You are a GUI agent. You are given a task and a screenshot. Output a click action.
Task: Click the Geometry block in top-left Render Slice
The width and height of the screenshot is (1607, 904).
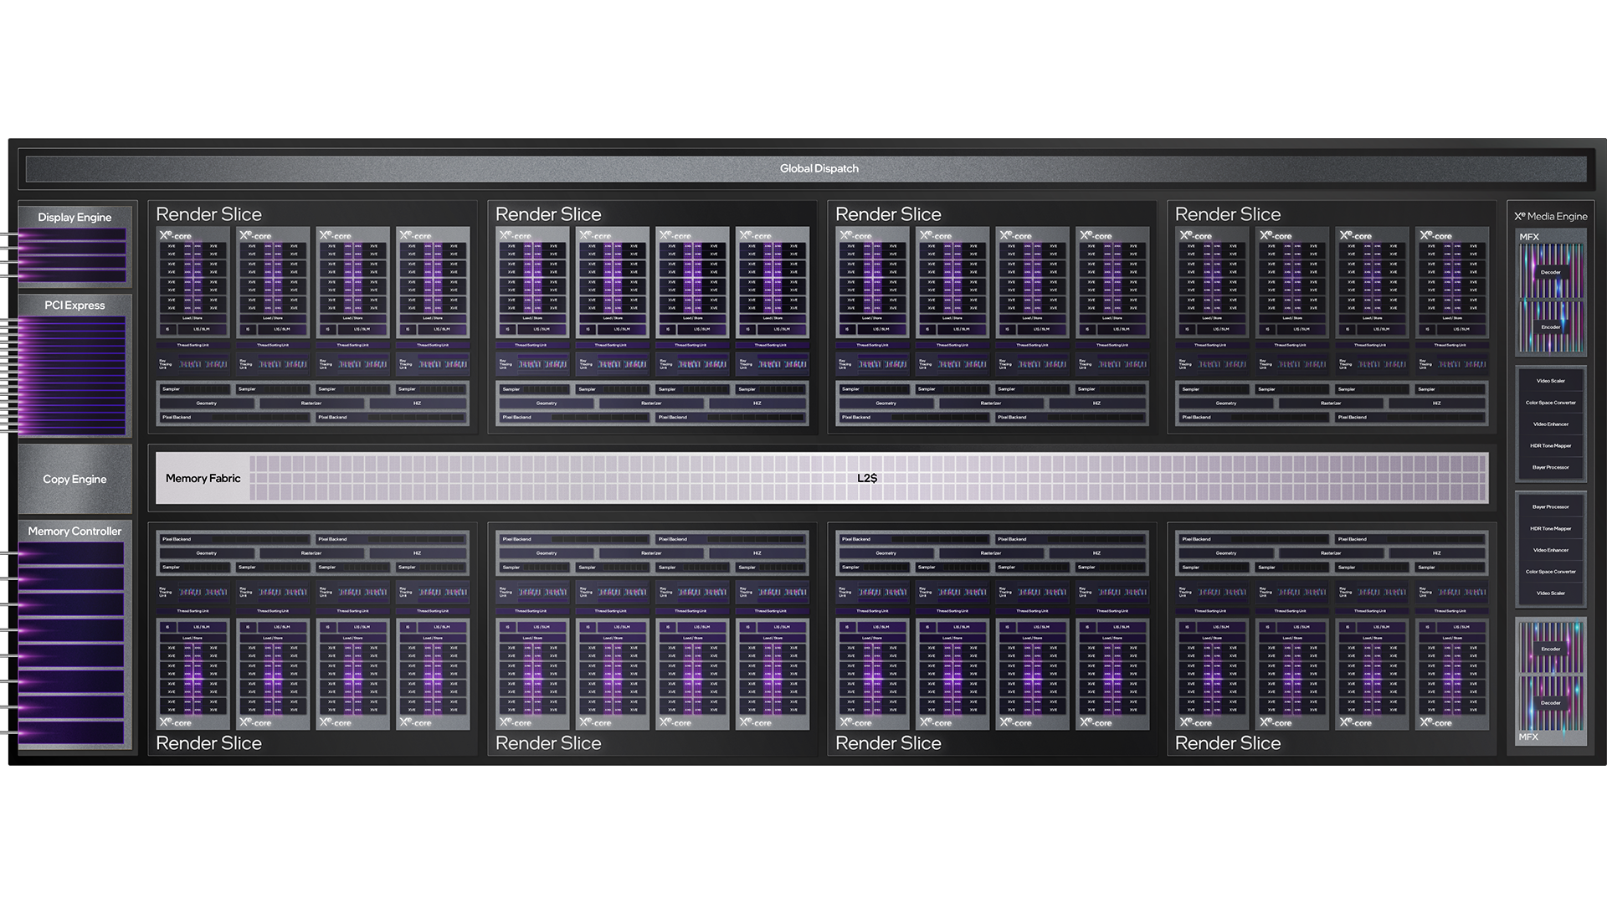(206, 403)
